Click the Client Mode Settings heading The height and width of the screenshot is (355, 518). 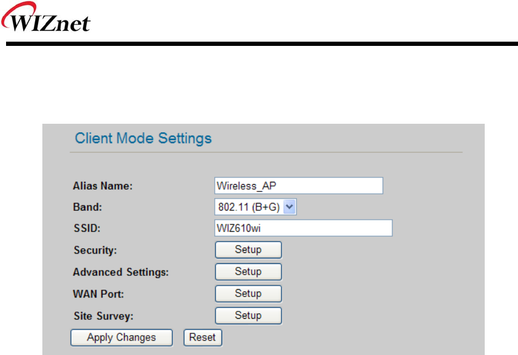coord(143,138)
